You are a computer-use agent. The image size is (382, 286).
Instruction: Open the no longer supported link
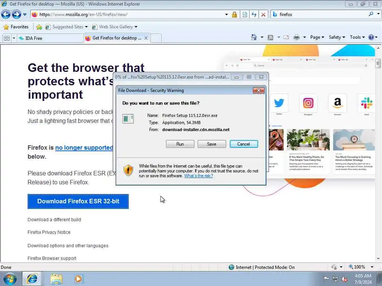pos(84,147)
